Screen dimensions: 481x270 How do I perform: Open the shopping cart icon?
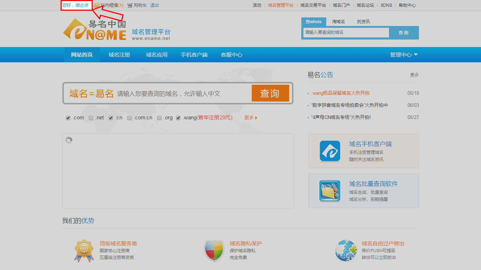tap(130, 5)
